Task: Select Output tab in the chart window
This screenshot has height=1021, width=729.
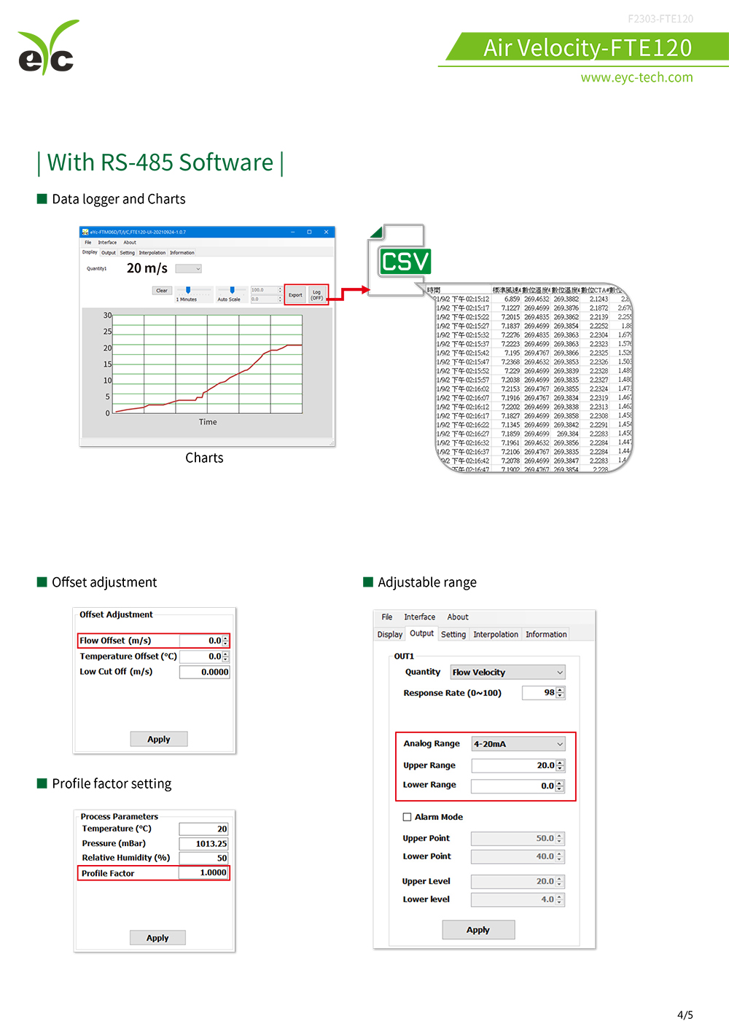Action: click(x=109, y=253)
